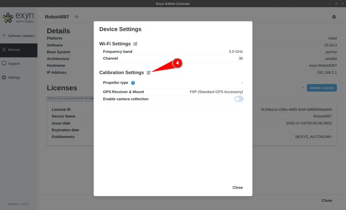The width and height of the screenshot is (346, 210).
Task: Open the gear settings in top-right corner
Action: click(x=334, y=17)
